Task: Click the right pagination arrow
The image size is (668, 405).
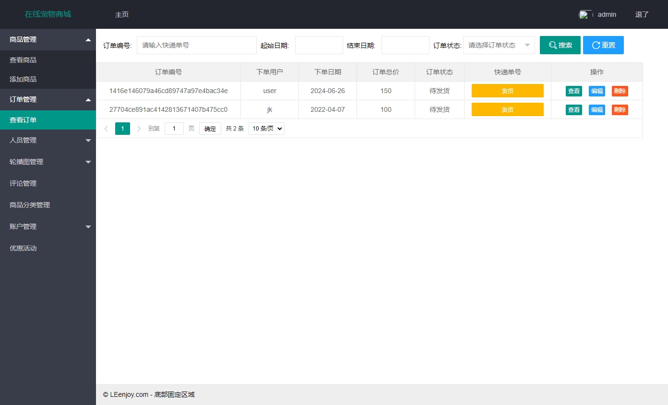Action: point(139,128)
